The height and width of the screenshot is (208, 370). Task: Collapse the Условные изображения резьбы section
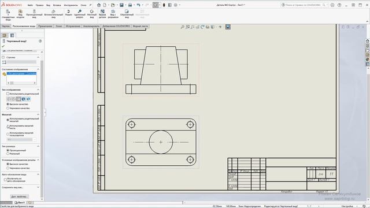point(38,160)
